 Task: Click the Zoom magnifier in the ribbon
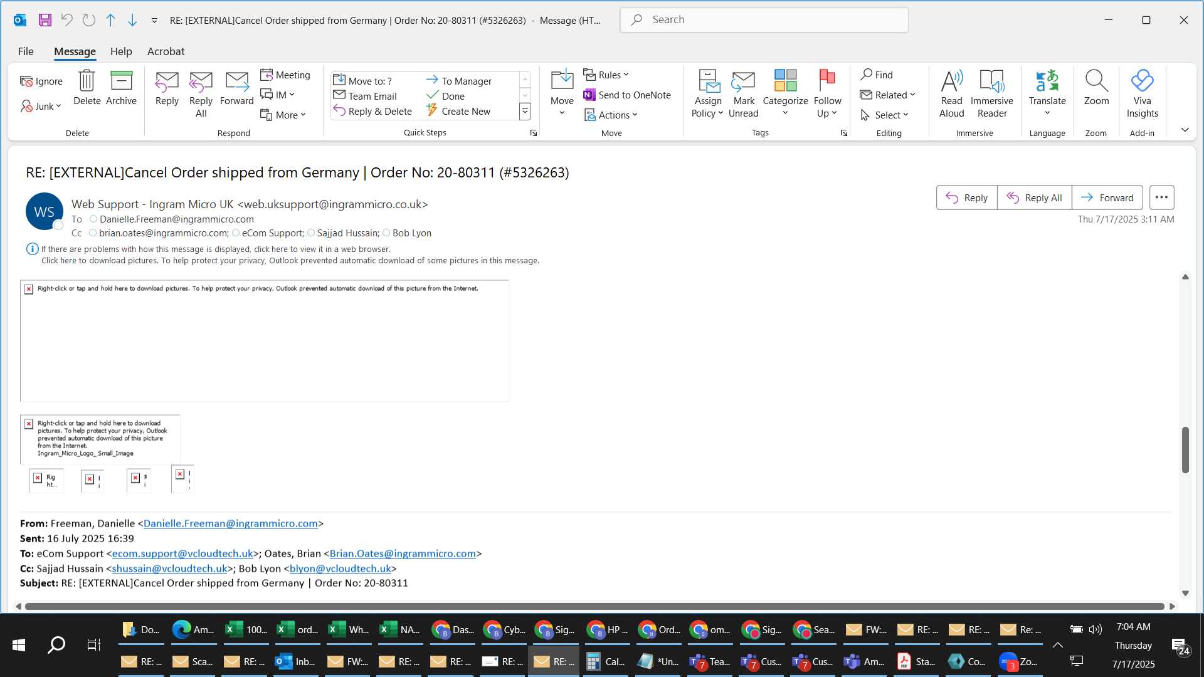[x=1096, y=88]
